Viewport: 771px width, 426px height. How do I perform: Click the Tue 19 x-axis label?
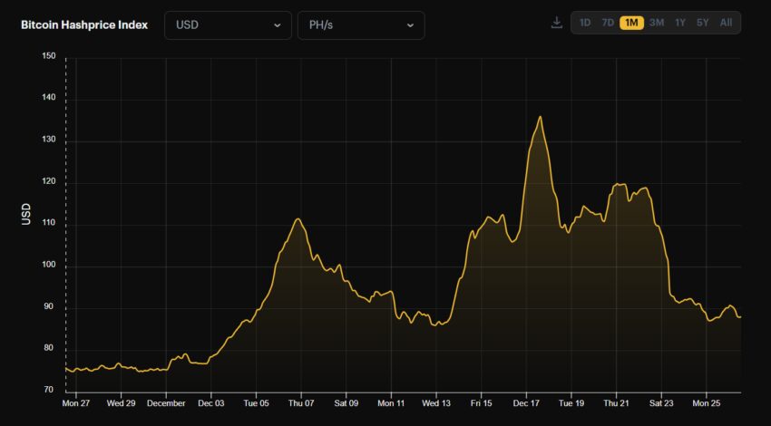point(571,403)
